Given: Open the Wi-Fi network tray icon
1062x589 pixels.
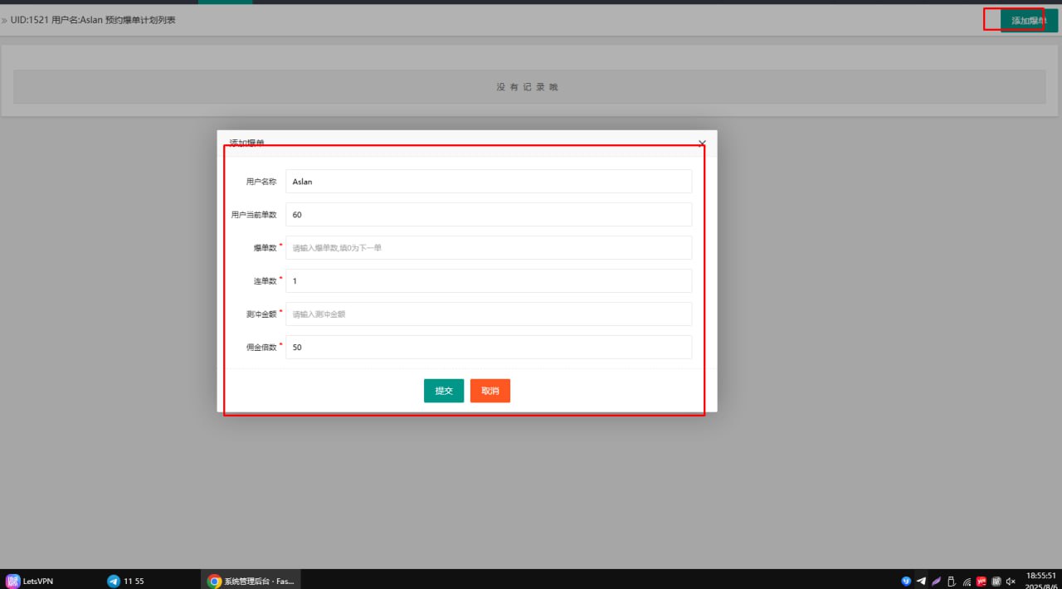Looking at the screenshot, I should click(x=967, y=582).
